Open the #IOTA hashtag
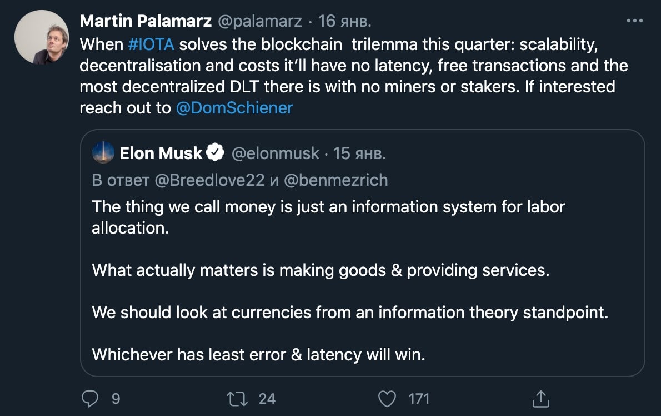Viewport: 661px width, 416px height. [151, 44]
